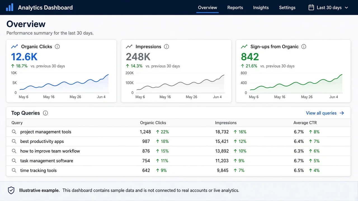Click search icon for best productivity apps
Image resolution: width=358 pixels, height=201 pixels.
click(14, 141)
